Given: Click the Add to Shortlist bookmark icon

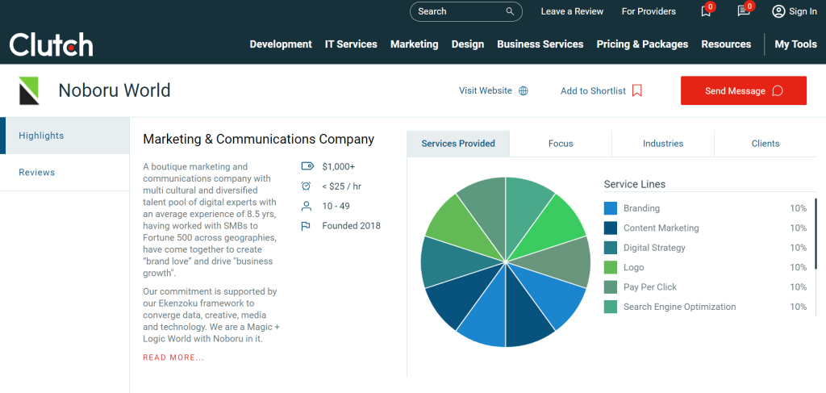Looking at the screenshot, I should click(637, 91).
